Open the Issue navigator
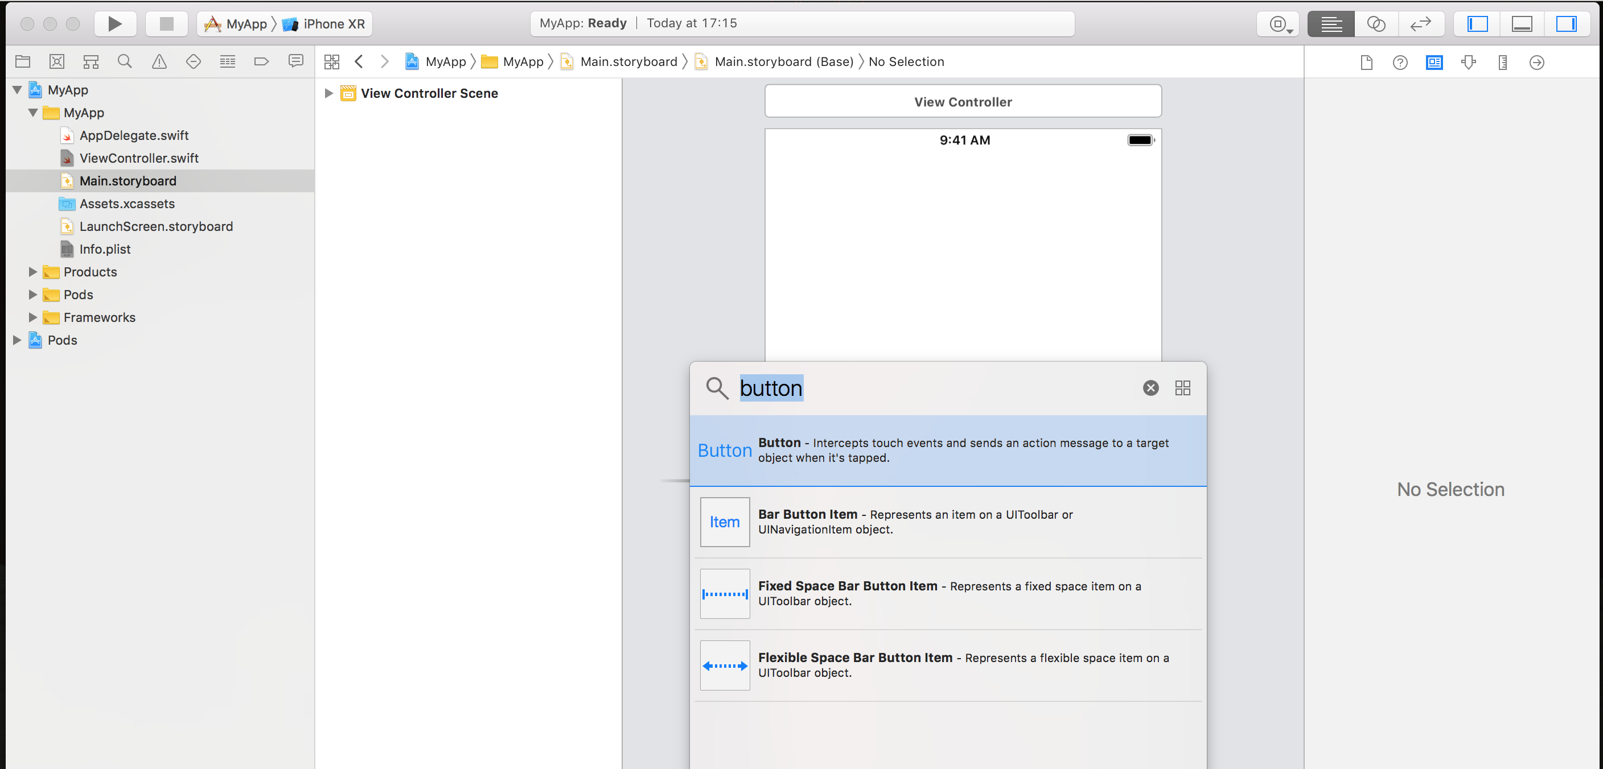The width and height of the screenshot is (1603, 769). 159,61
